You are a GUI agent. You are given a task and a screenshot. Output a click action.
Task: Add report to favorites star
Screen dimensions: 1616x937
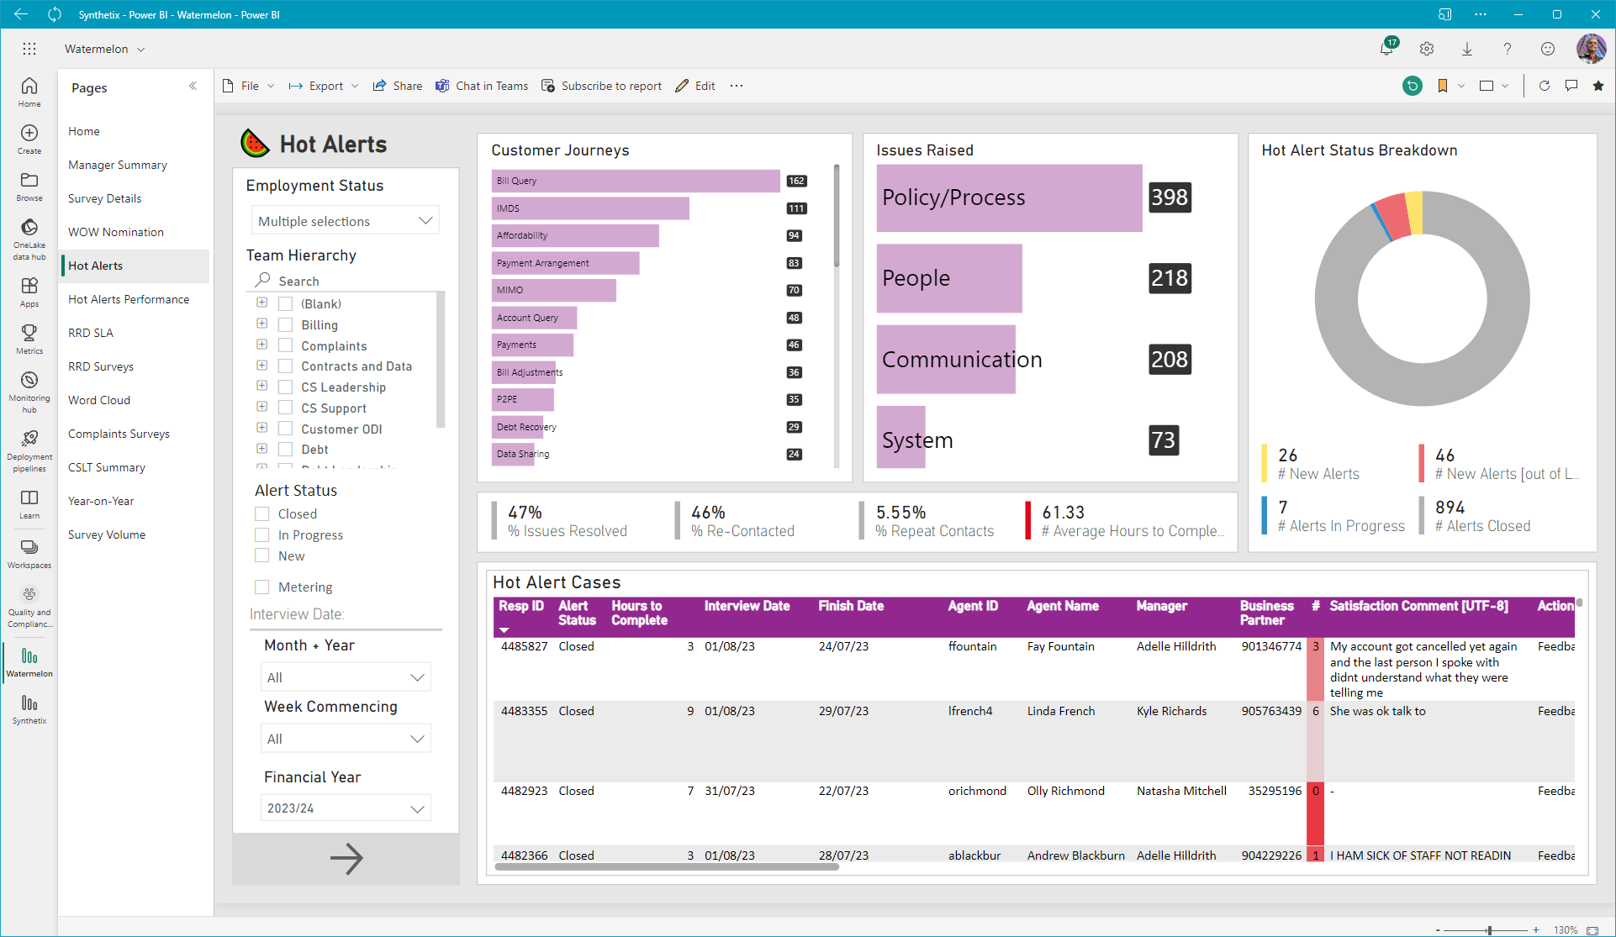(1598, 86)
